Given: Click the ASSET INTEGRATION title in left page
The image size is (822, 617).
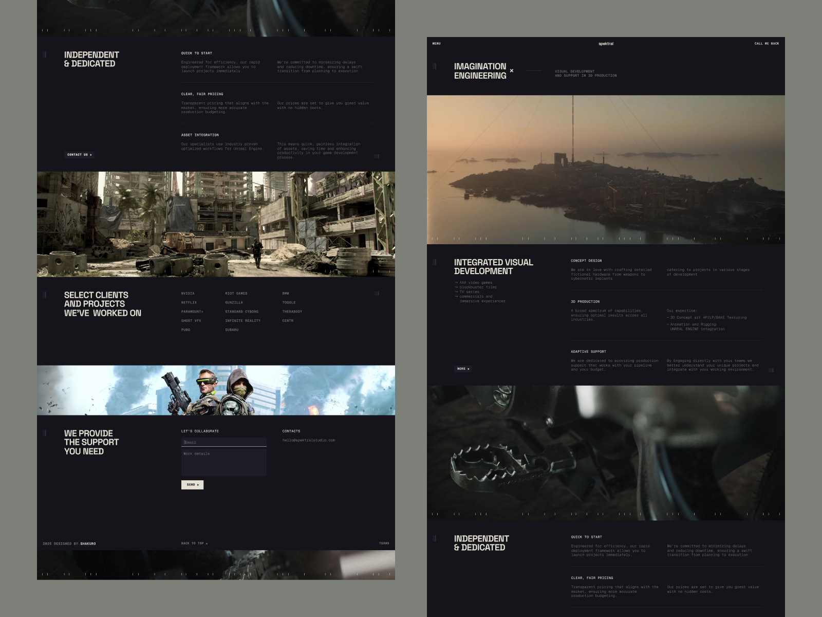Looking at the screenshot, I should (x=200, y=135).
